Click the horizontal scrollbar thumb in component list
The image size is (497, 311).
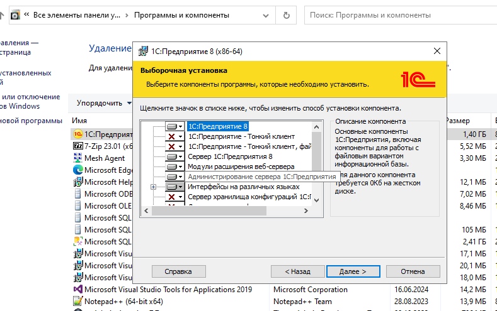209,211
